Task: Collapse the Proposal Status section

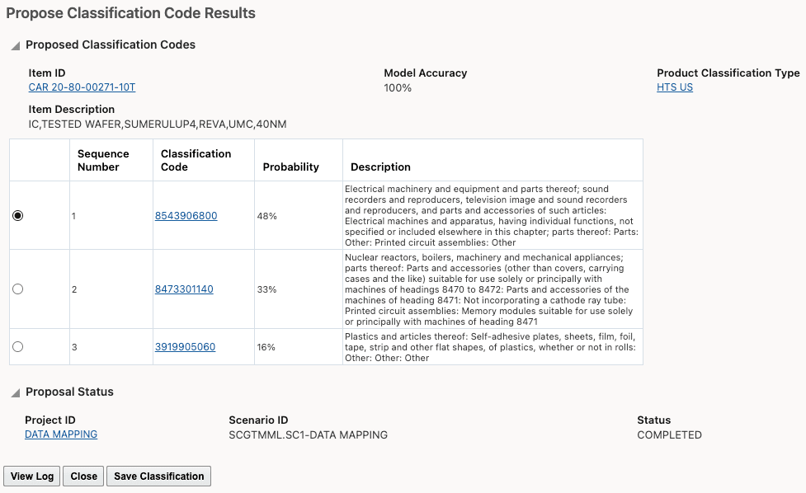Action: pos(16,393)
